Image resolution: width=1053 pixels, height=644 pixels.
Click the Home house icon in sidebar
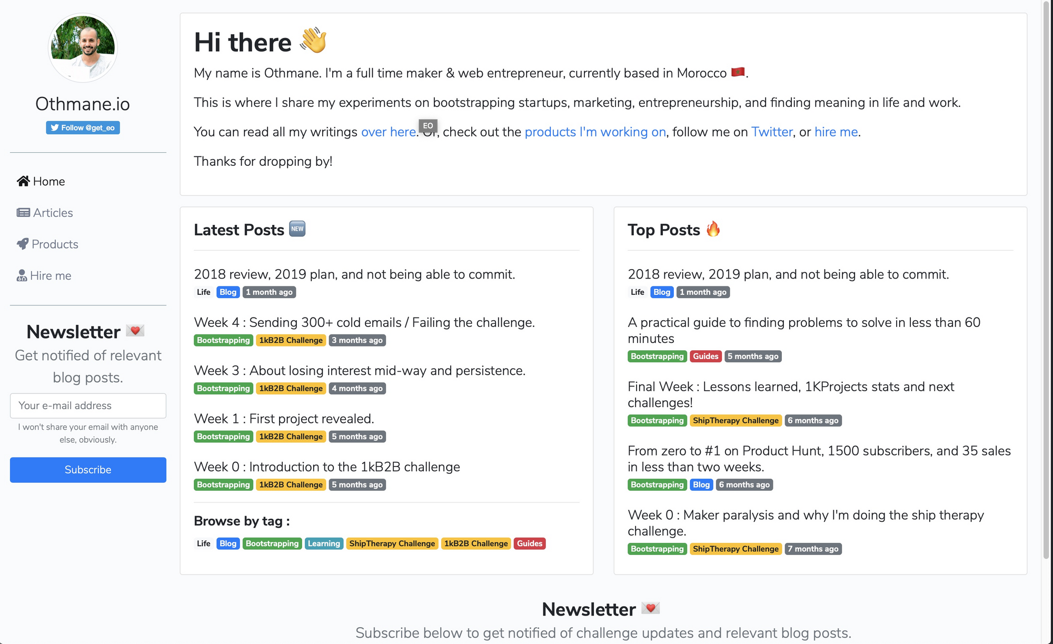click(x=23, y=181)
